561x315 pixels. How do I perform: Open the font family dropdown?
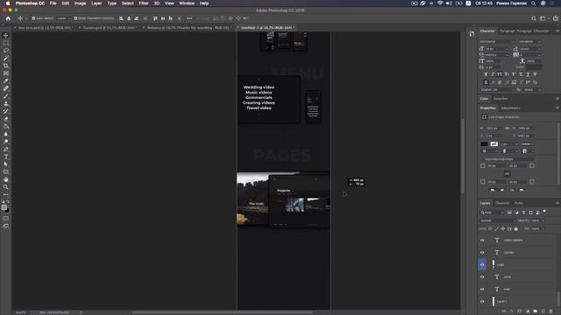[497, 41]
